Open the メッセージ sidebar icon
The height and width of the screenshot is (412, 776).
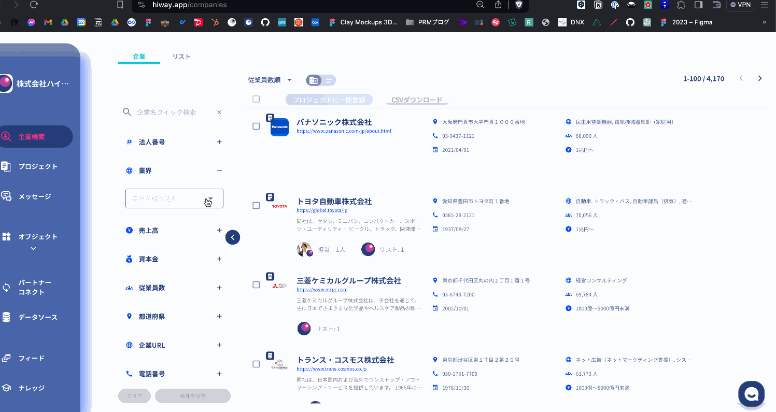pyautogui.click(x=6, y=196)
